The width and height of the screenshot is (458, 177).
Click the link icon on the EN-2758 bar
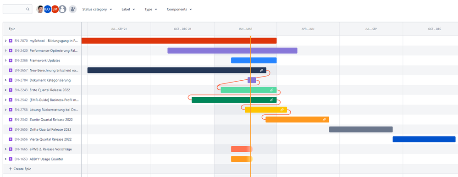(282, 110)
